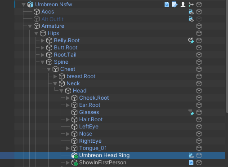Click the dimmed cube icon left of Alt Outfit

(36, 19)
